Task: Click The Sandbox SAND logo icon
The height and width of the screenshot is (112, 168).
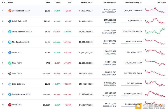Action: [10, 42]
